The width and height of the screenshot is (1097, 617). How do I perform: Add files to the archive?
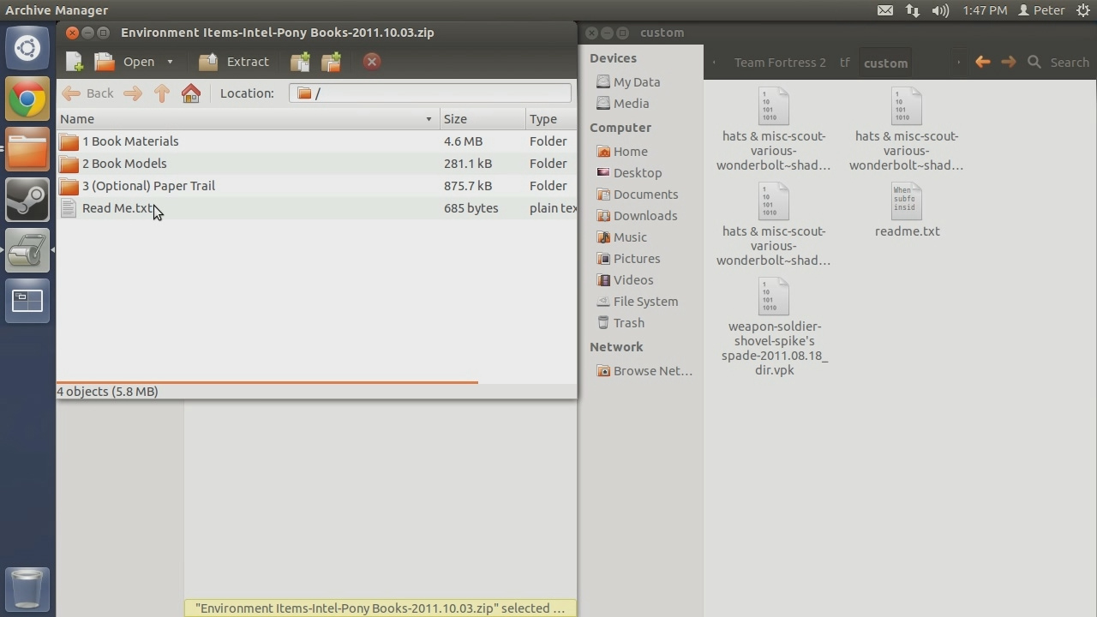[x=300, y=62]
